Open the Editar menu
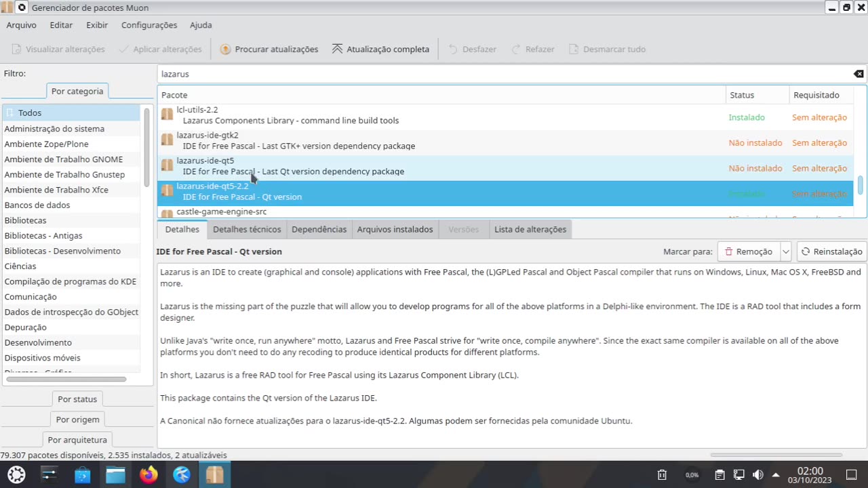Image resolution: width=868 pixels, height=488 pixels. tap(61, 25)
